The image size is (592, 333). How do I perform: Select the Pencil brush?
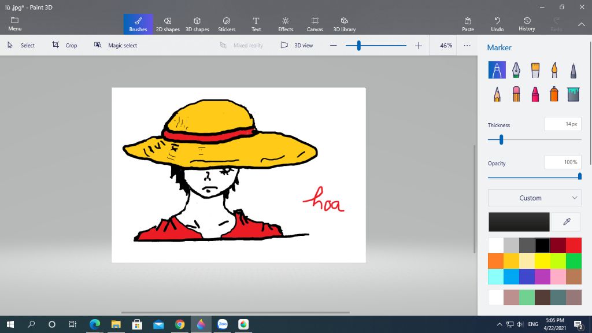pos(497,94)
